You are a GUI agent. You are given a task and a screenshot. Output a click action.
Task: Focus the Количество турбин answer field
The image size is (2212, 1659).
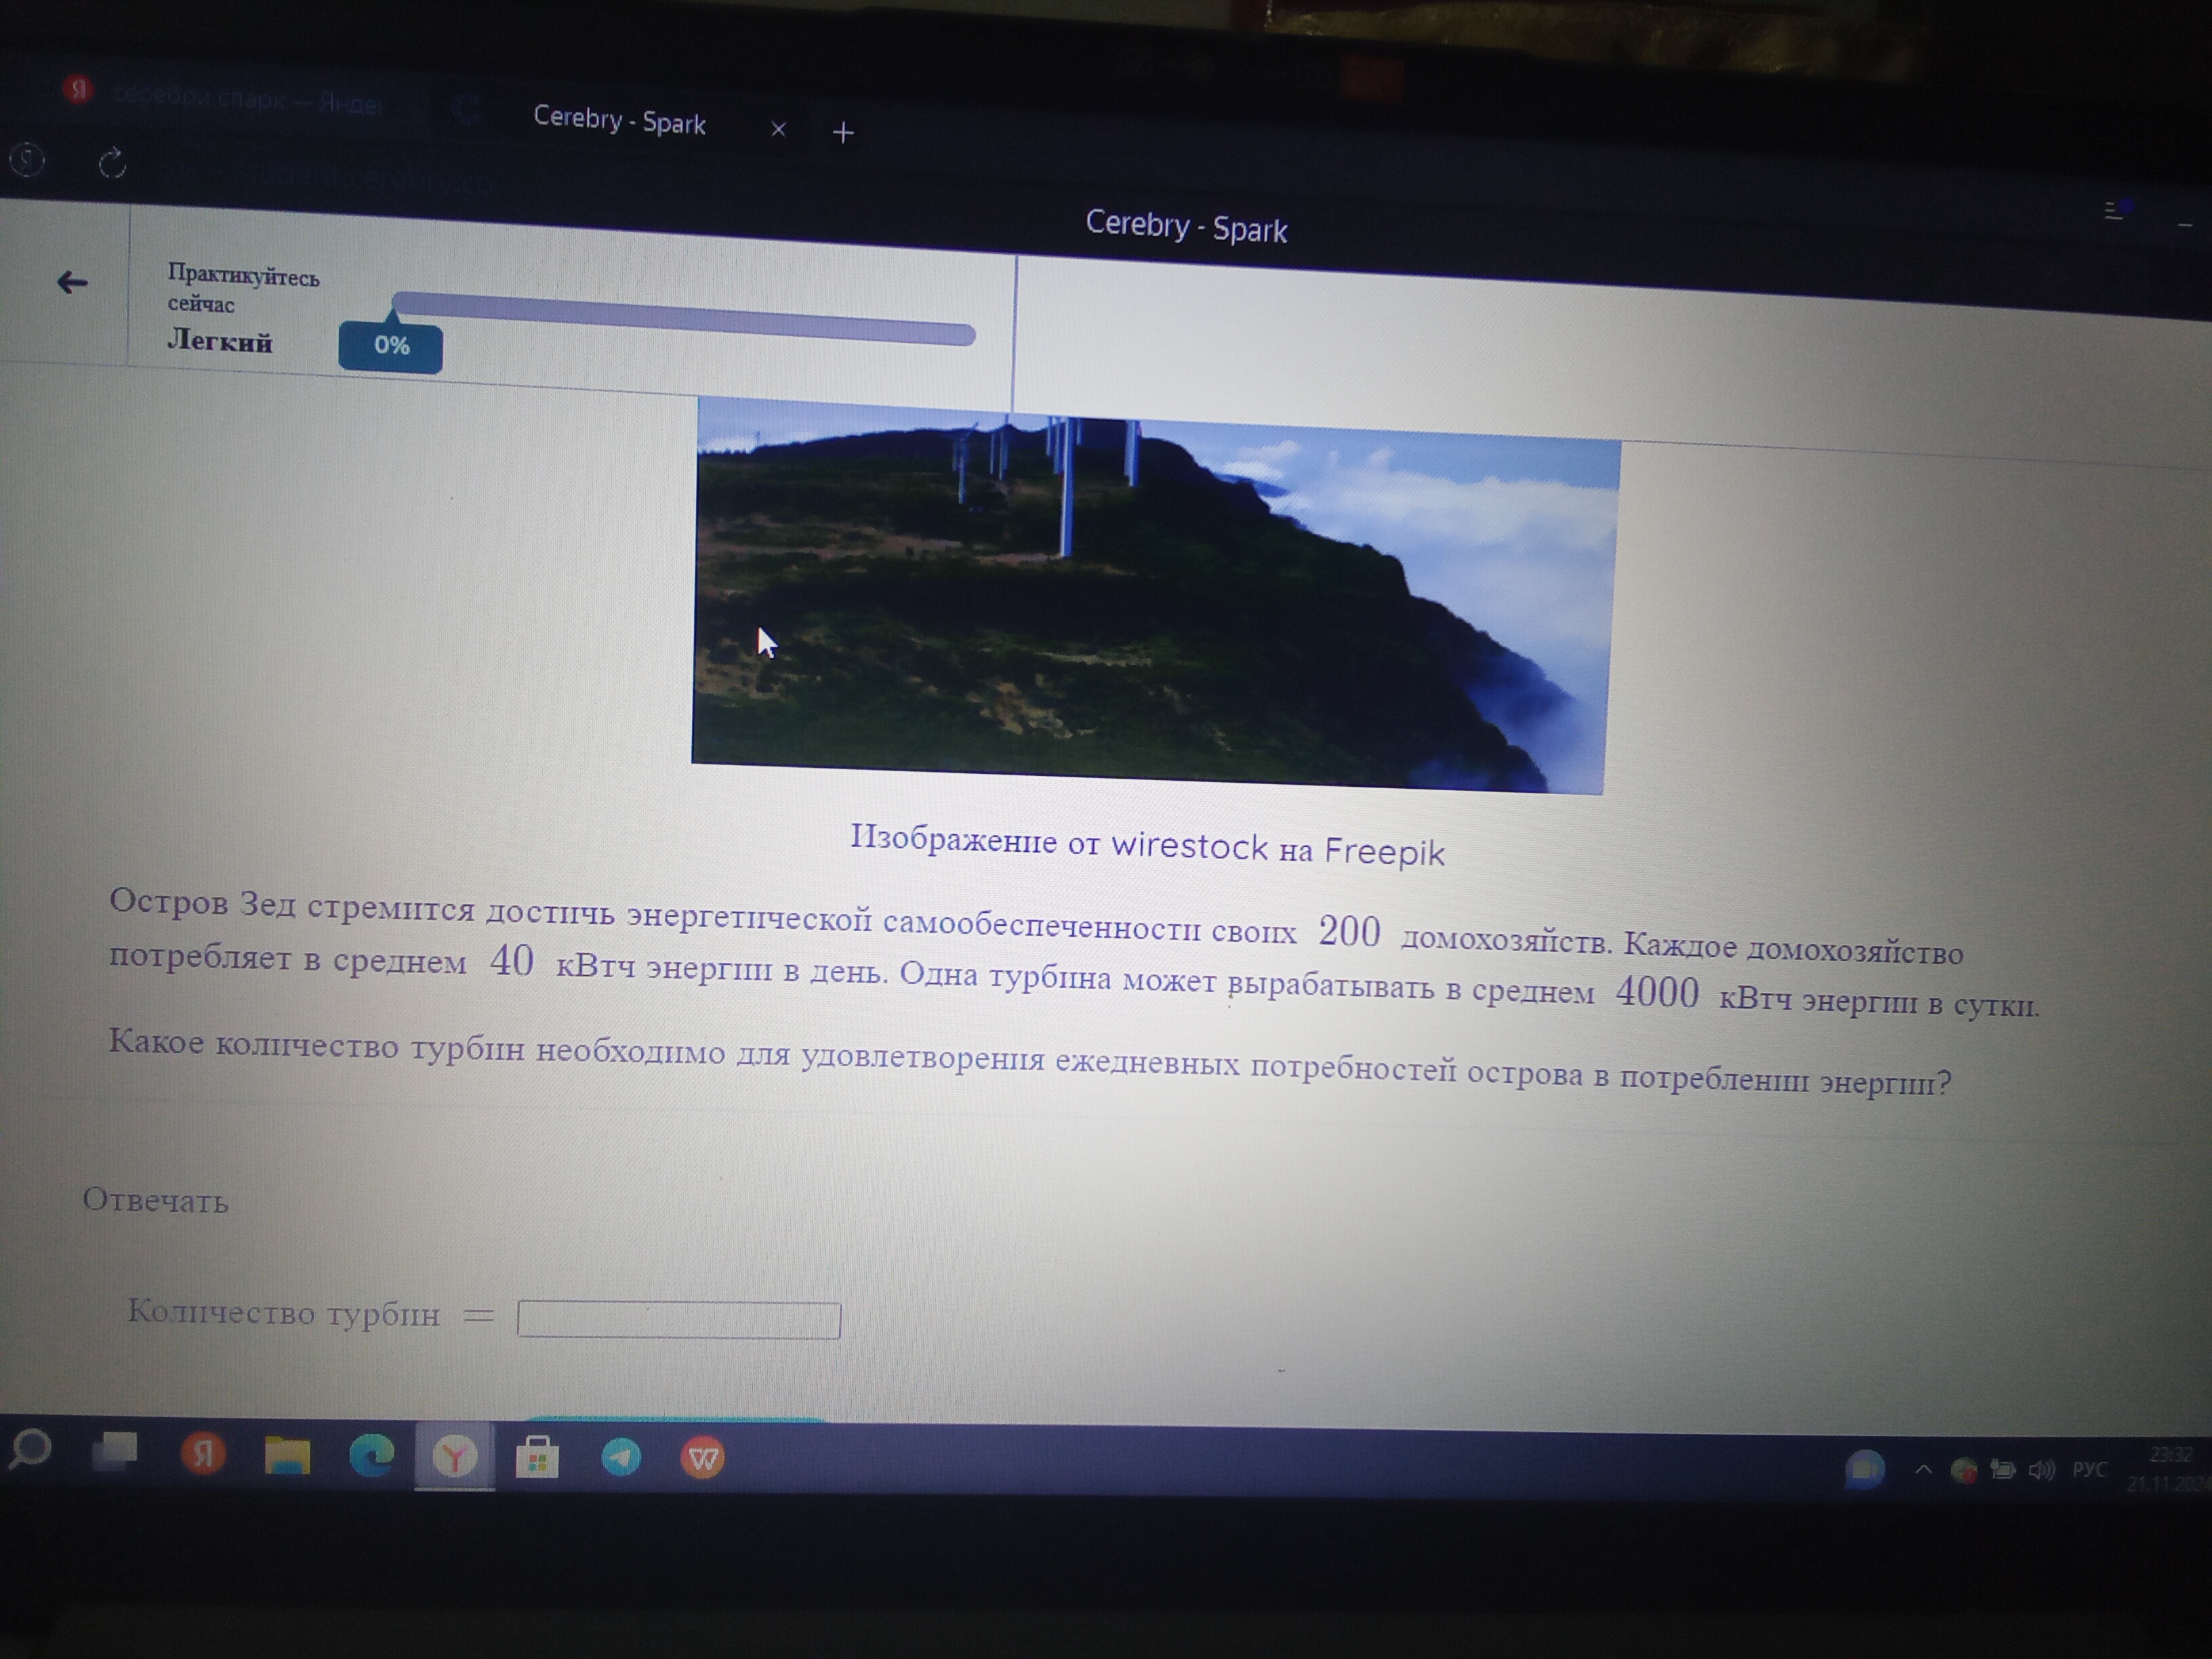point(679,1319)
